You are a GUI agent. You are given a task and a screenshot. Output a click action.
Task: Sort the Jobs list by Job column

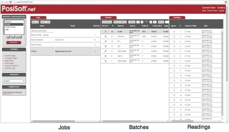click(x=42, y=26)
